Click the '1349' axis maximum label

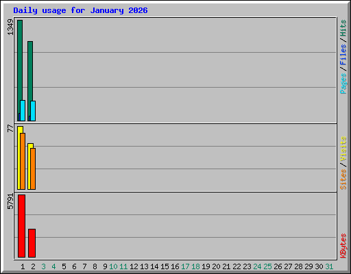click(10, 27)
